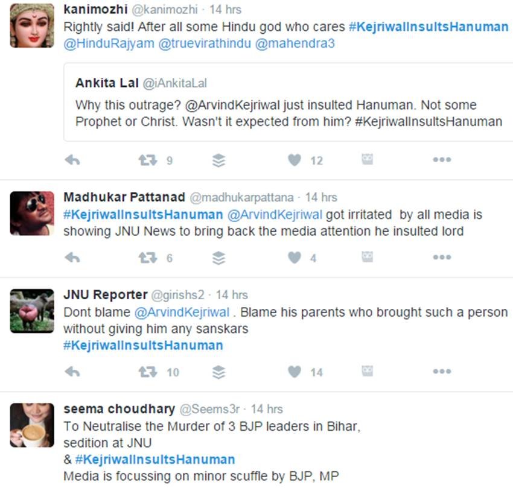The width and height of the screenshot is (513, 488).
Task: Like JNU Reporter's tweet showing 14 likes
Action: point(294,371)
